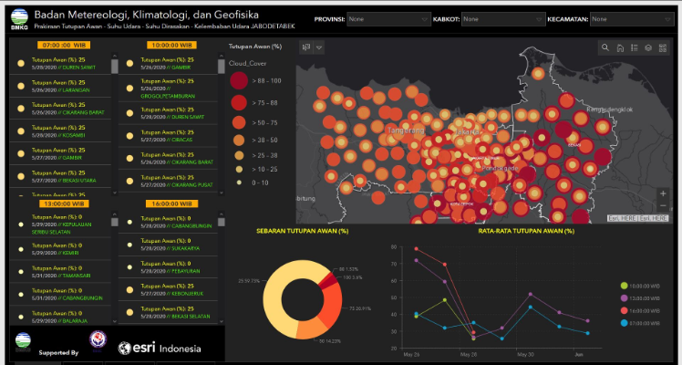Select DUREN SAWIT entry in 07:00 list
The height and width of the screenshot is (365, 682).
[60, 64]
